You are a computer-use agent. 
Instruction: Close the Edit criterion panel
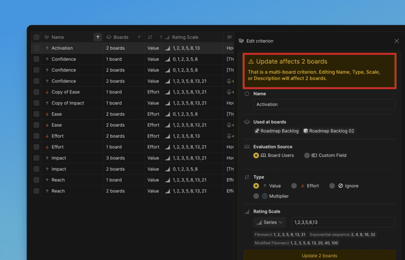click(x=397, y=41)
